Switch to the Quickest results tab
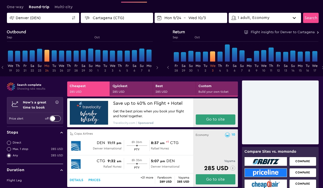323x188 pixels. click(x=131, y=89)
